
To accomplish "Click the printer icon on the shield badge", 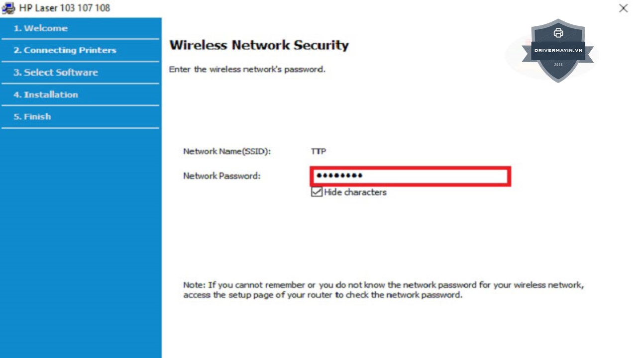I will pyautogui.click(x=558, y=33).
